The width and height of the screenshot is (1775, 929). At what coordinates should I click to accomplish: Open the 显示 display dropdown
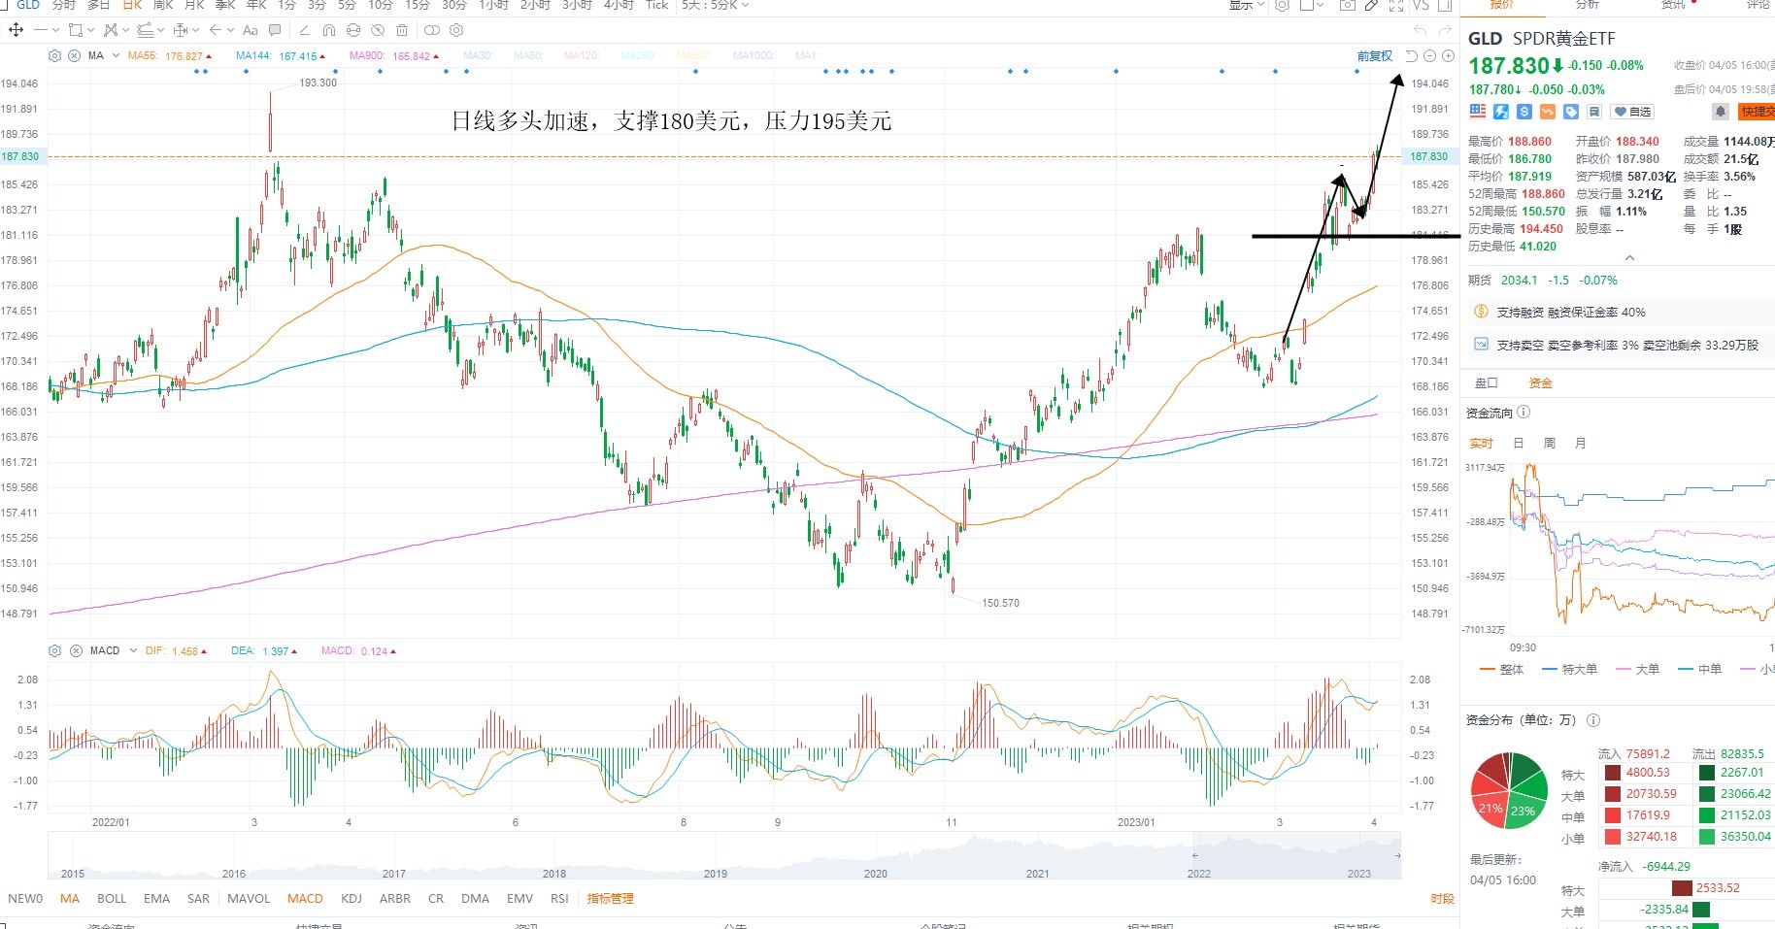point(1247,5)
